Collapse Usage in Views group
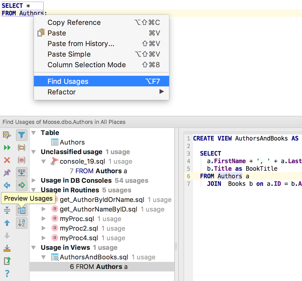 [x=33, y=248]
